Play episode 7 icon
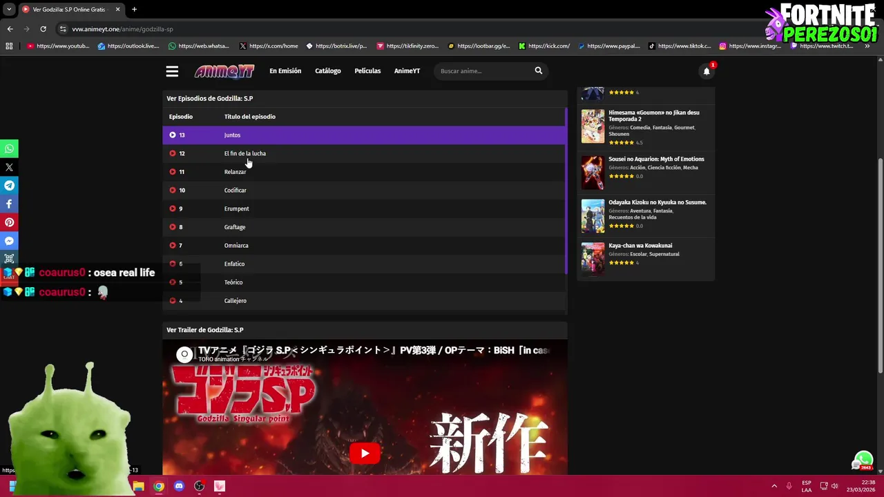Image resolution: width=884 pixels, height=497 pixels. 173,245
